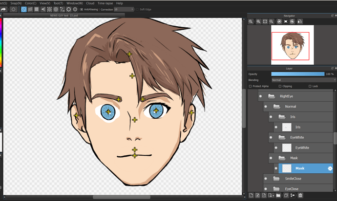Click the Navigator preview thumbnail
This screenshot has height=201, width=337.
[292, 45]
